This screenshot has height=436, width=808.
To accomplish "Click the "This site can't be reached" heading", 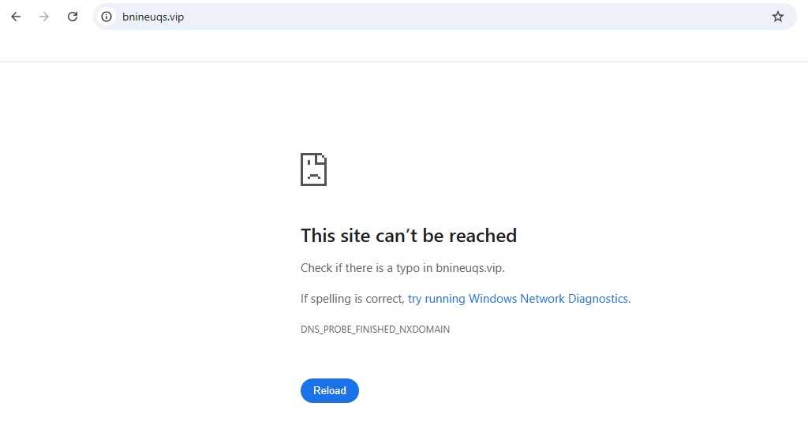I will [x=409, y=236].
